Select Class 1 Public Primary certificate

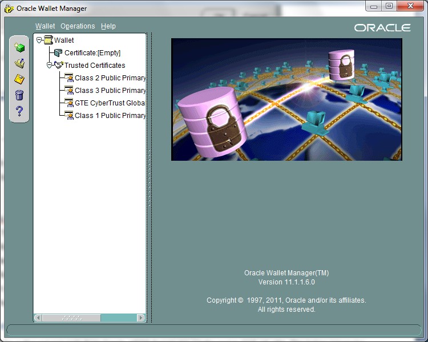pos(110,115)
